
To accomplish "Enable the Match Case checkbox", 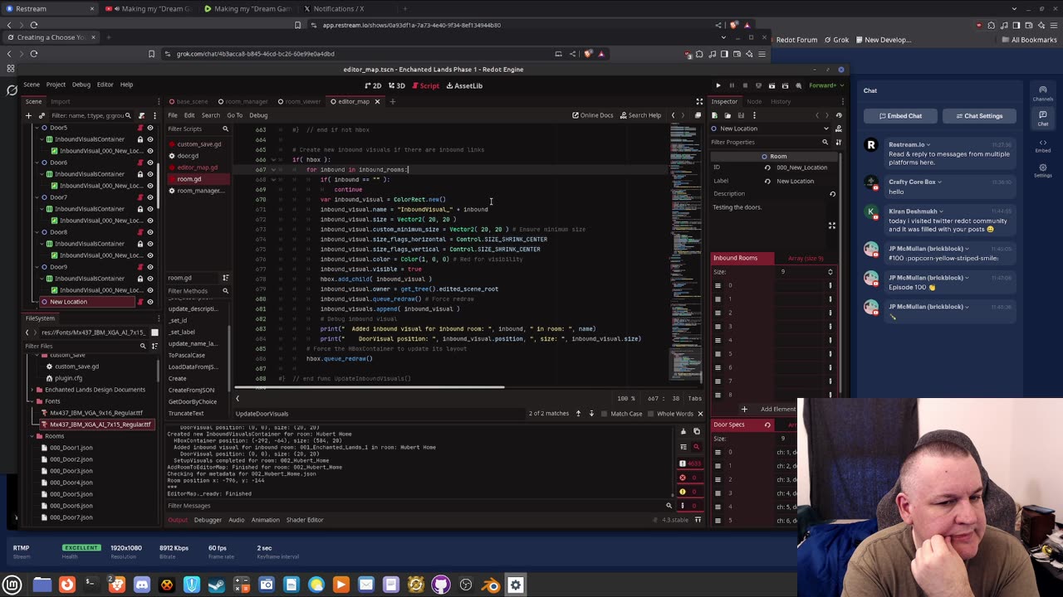I will (x=621, y=414).
